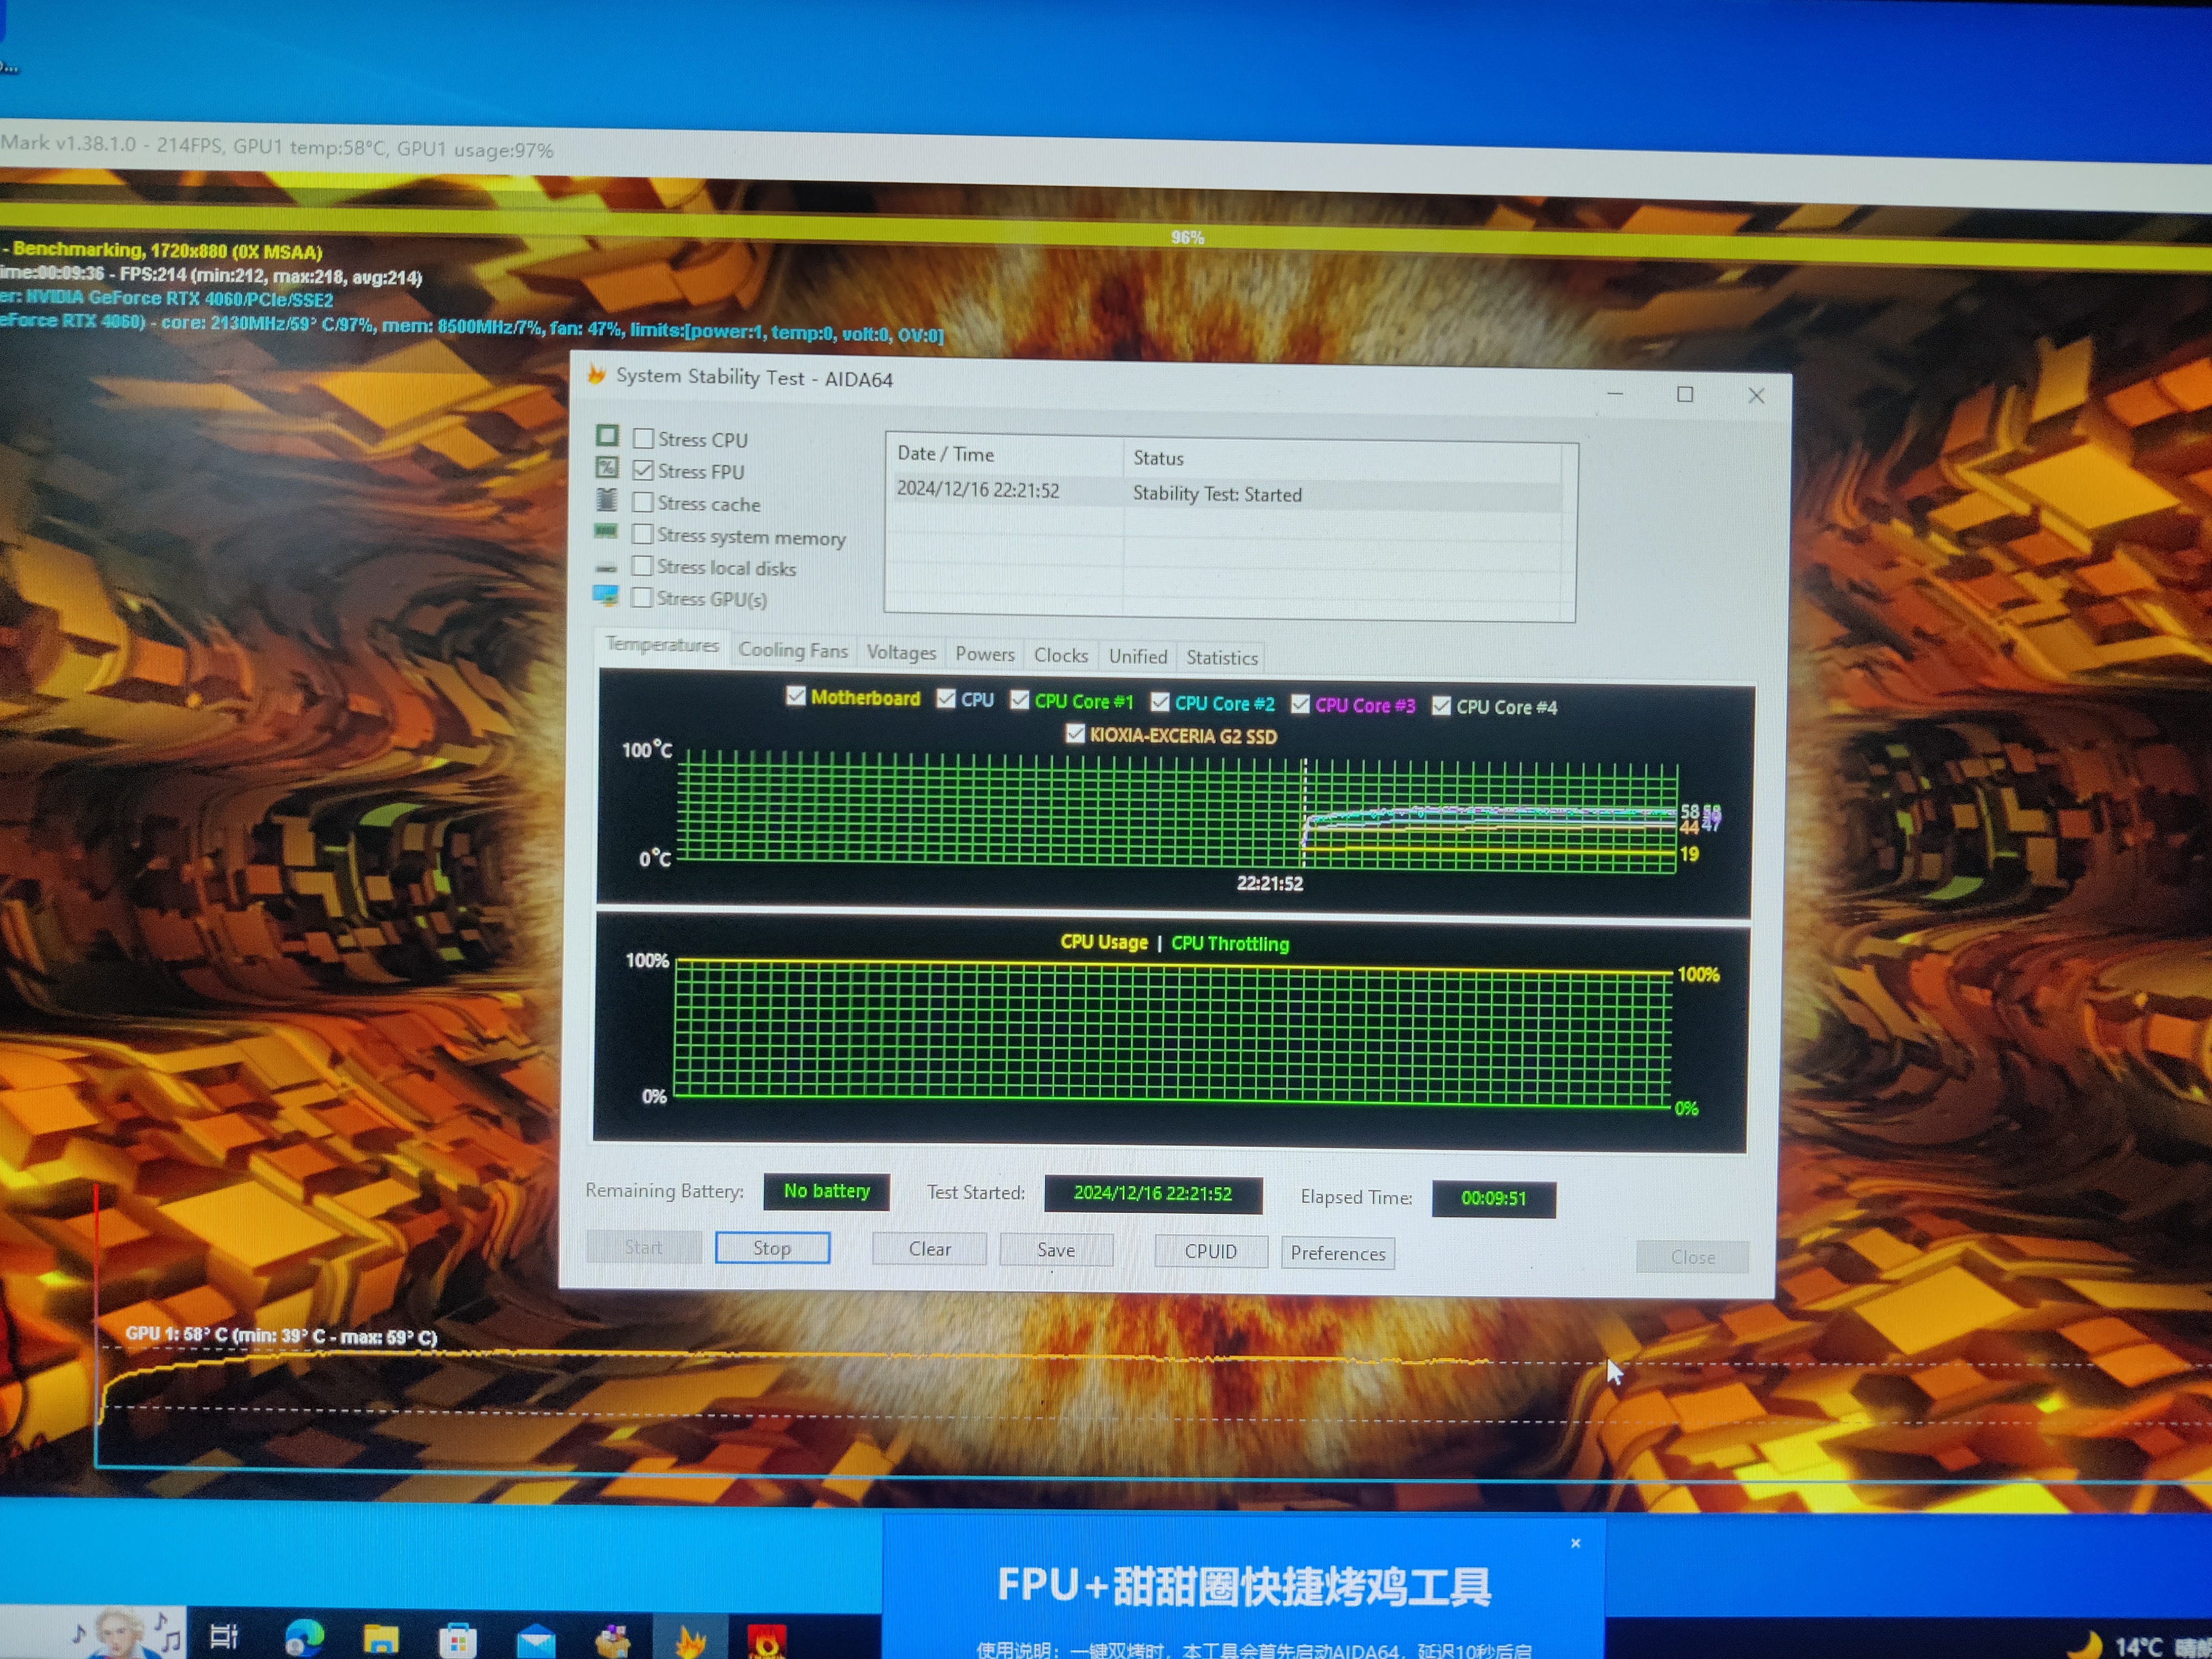Click the system memory module icon

pos(606,531)
